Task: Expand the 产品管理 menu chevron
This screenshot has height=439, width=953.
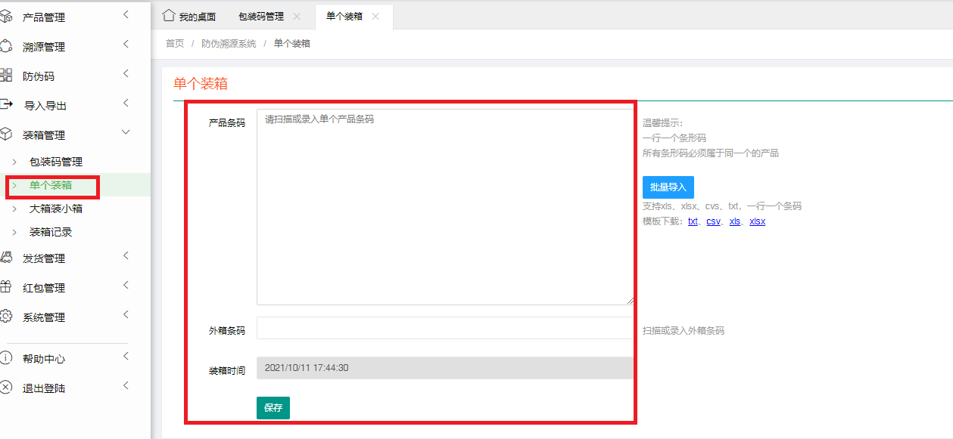Action: [126, 14]
